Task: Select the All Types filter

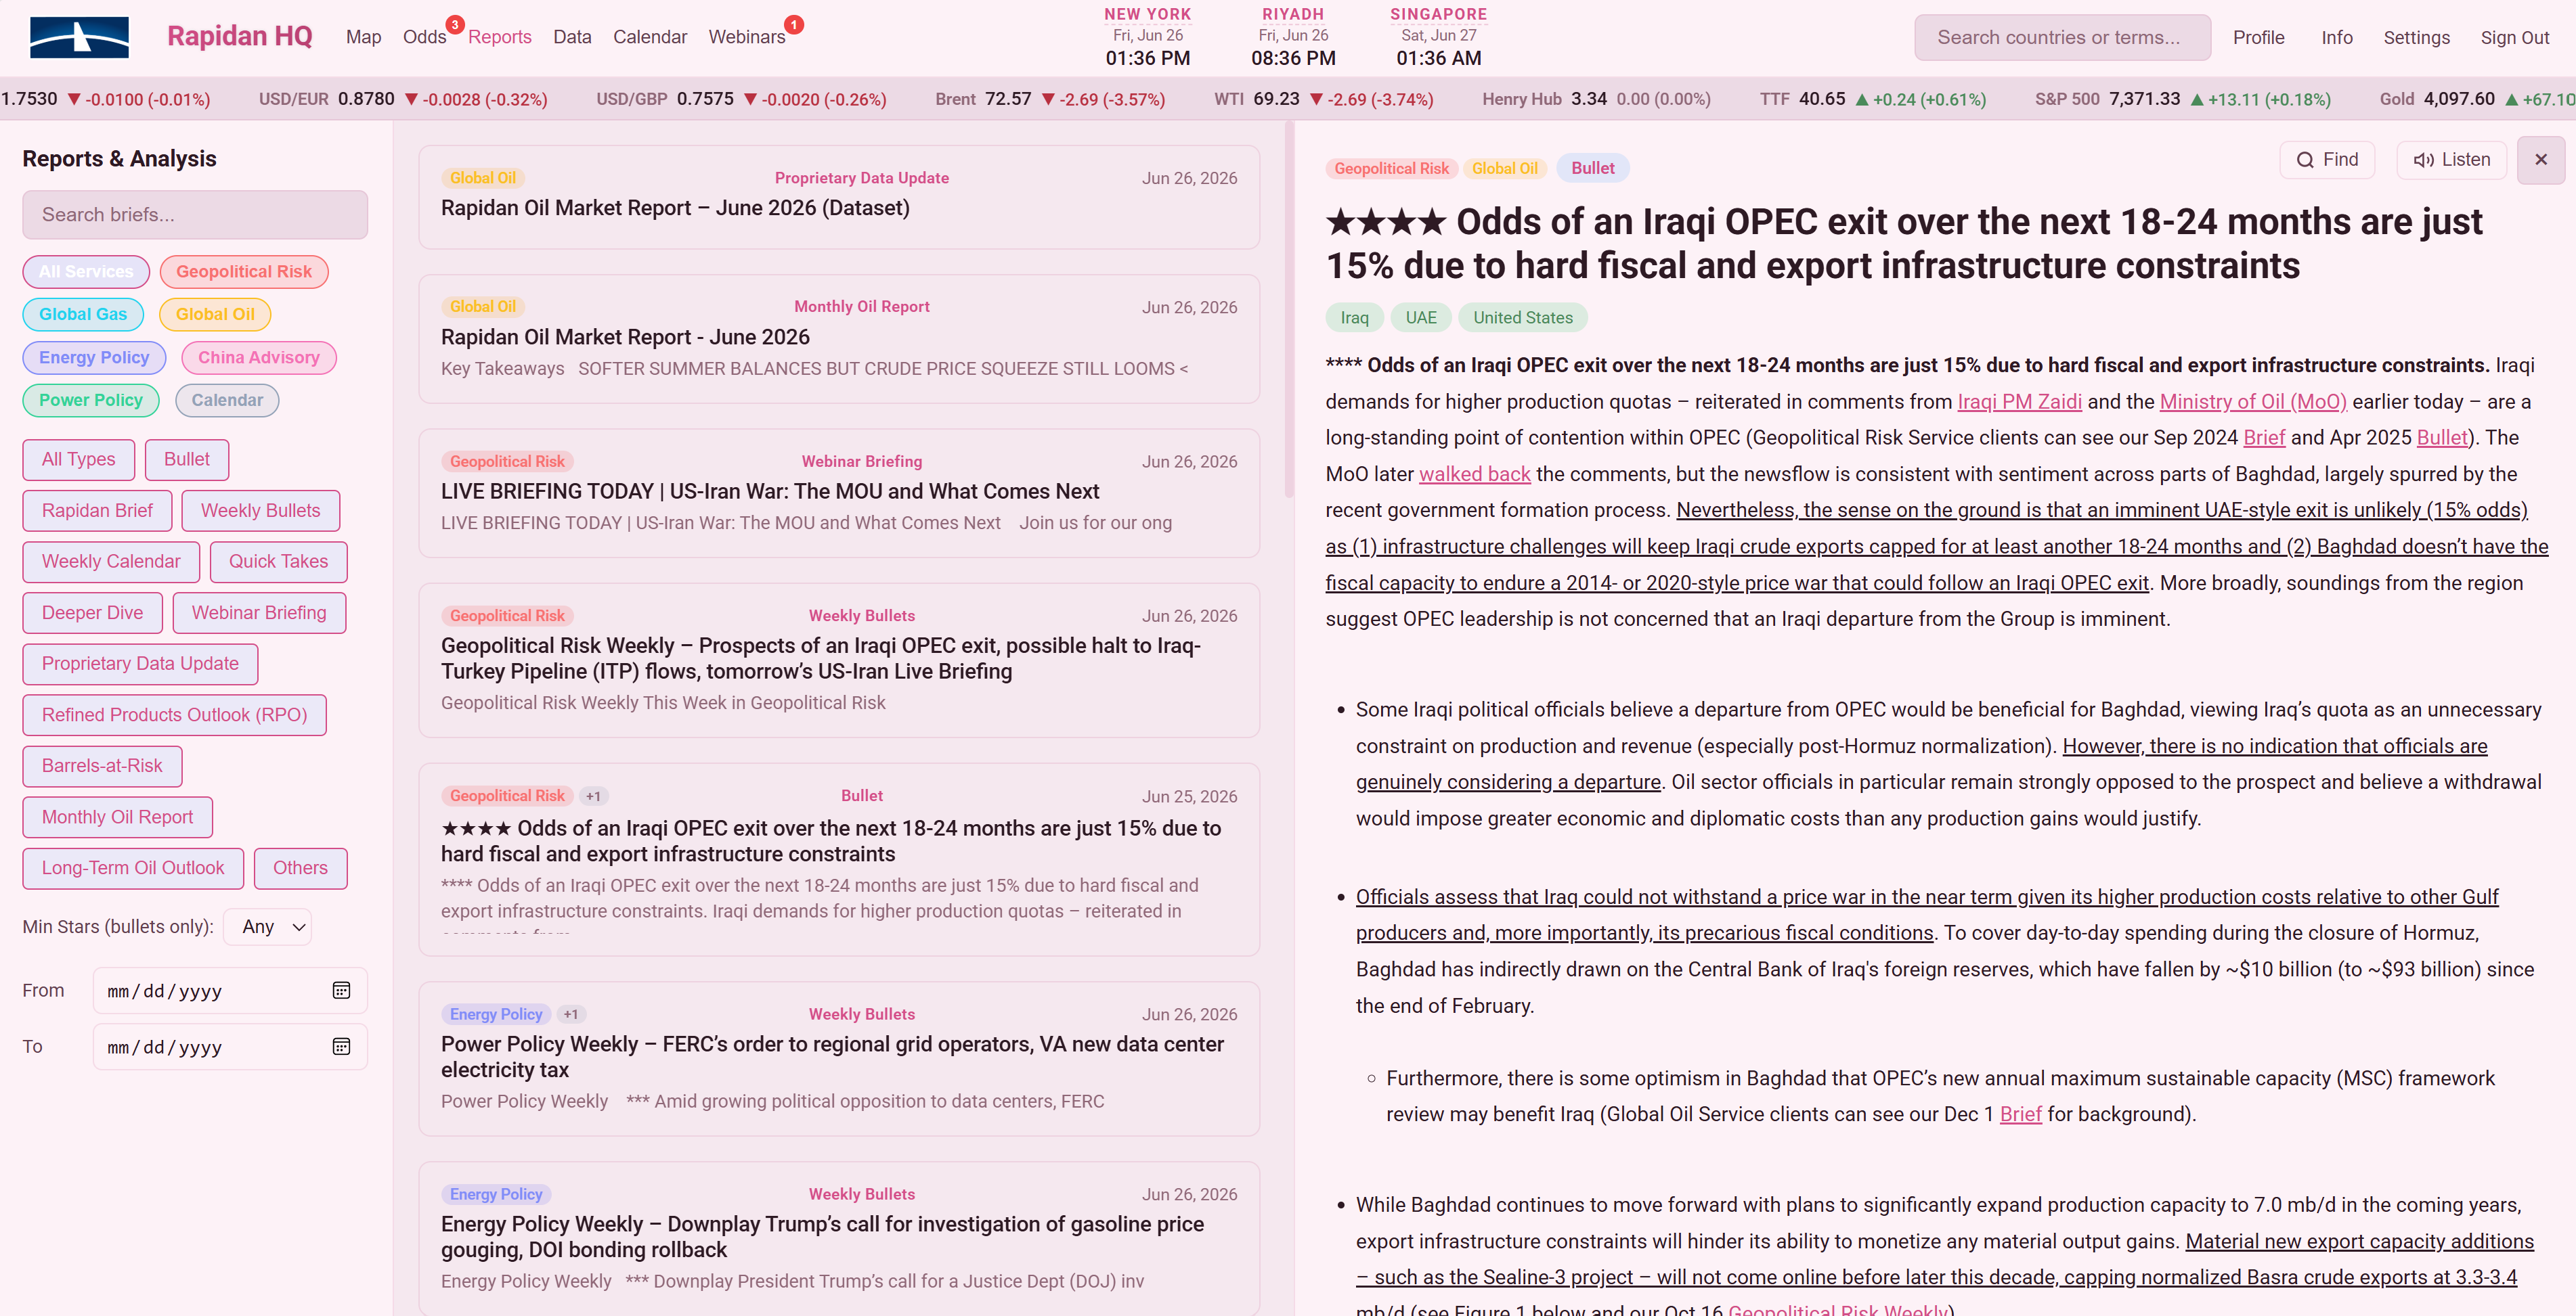Action: coord(78,459)
